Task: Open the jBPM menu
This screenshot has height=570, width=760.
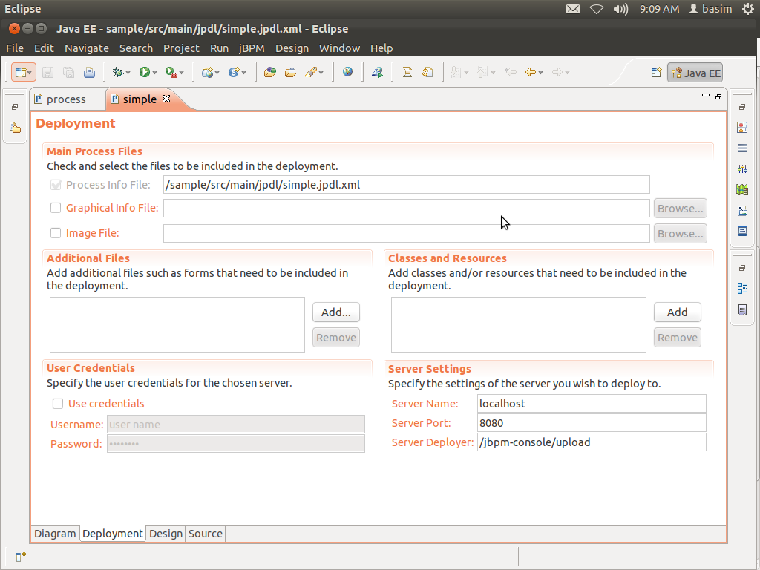Action: click(252, 48)
